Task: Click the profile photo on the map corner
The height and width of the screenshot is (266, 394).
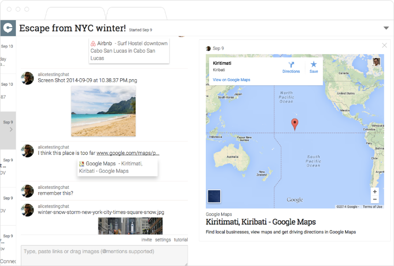Action: (x=376, y=62)
